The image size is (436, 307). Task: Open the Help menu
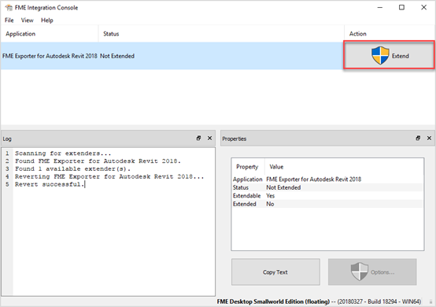point(47,20)
